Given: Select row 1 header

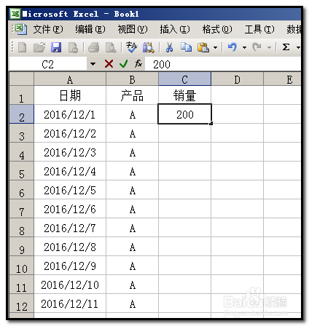Looking at the screenshot, I should tap(21, 95).
